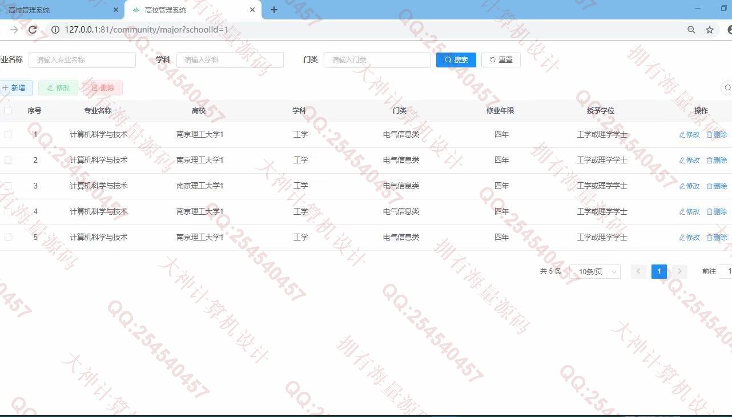Open the site information icon in the address bar
Viewport: 732px width, 417px height.
[x=55, y=30]
